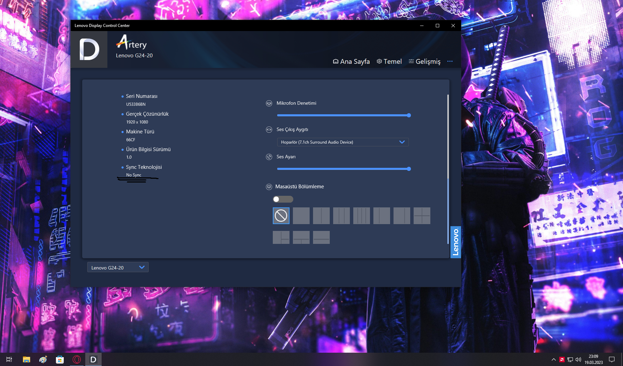Open the taskbar clock and date
This screenshot has height=366, width=623.
tap(593, 360)
